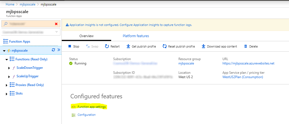Click the Function Apps list icon
289x124 pixels.
6,42
